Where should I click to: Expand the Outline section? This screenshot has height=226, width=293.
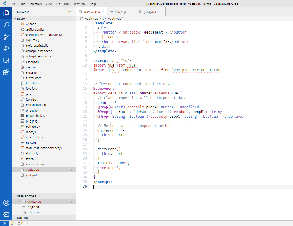point(44,218)
